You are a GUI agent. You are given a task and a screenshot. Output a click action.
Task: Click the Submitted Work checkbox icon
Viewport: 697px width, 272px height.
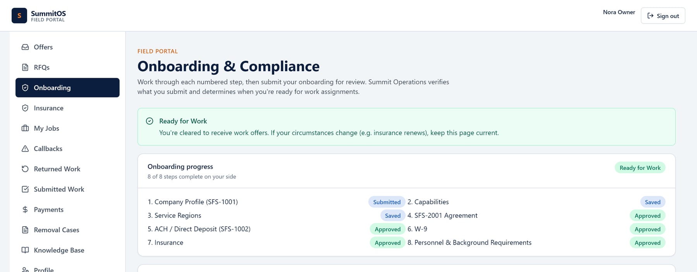(25, 189)
